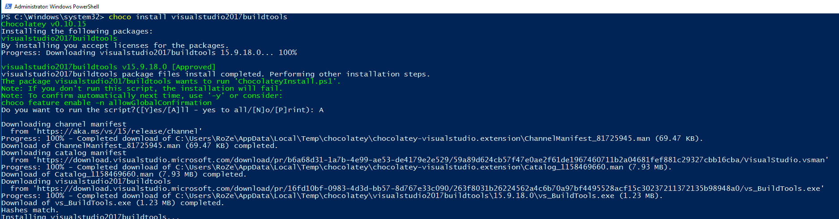Click the typed 'A' answer after the script prompt

click(x=321, y=110)
